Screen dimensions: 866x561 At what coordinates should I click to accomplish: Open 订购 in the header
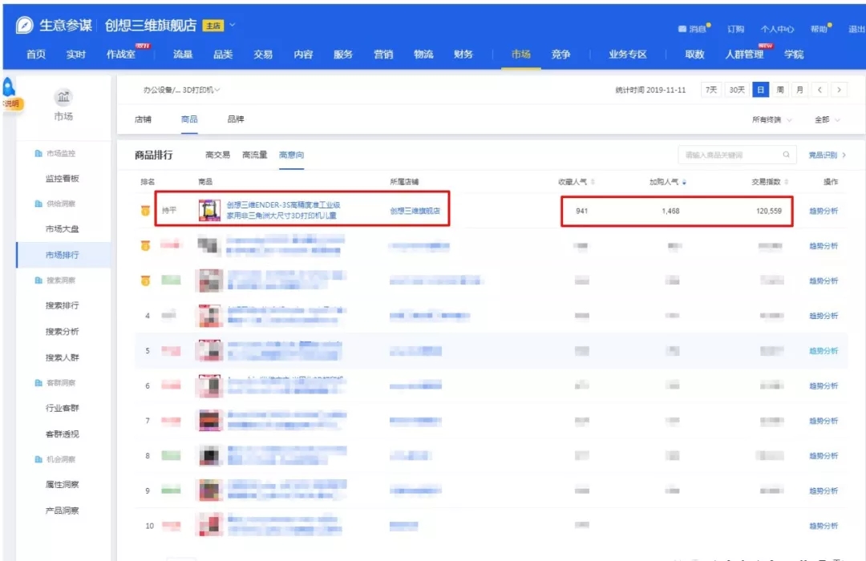click(x=735, y=29)
